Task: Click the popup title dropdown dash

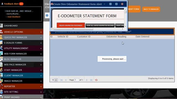Action: (x=105, y=4)
